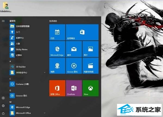Click the user account icon
The image size is (163, 117).
(x=3, y=98)
